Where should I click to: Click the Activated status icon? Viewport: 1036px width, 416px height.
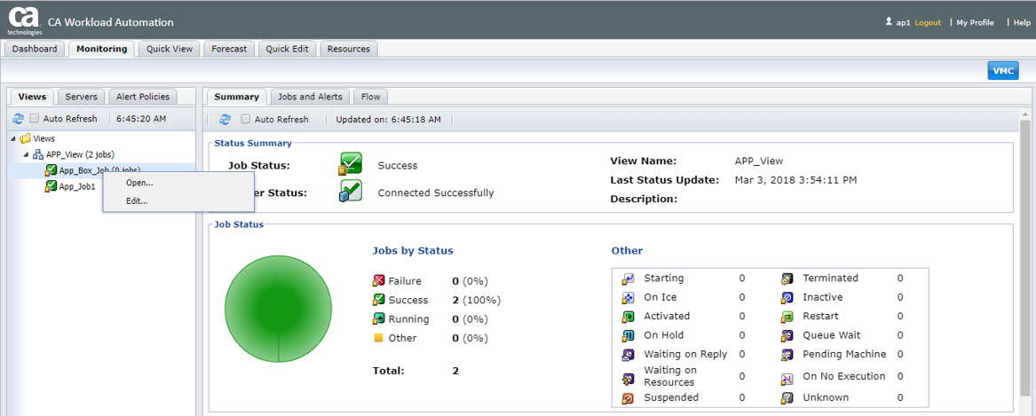pos(629,317)
